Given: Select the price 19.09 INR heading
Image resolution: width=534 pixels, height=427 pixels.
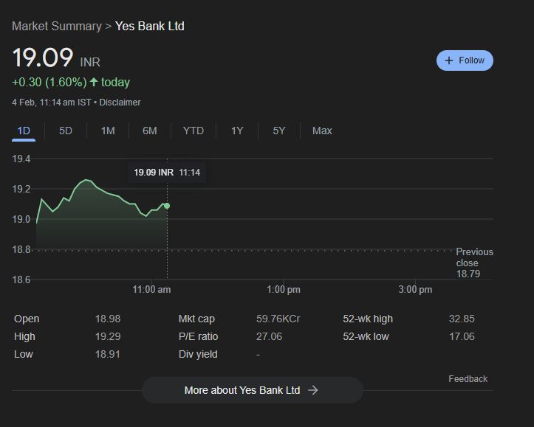Looking at the screenshot, I should [x=56, y=58].
